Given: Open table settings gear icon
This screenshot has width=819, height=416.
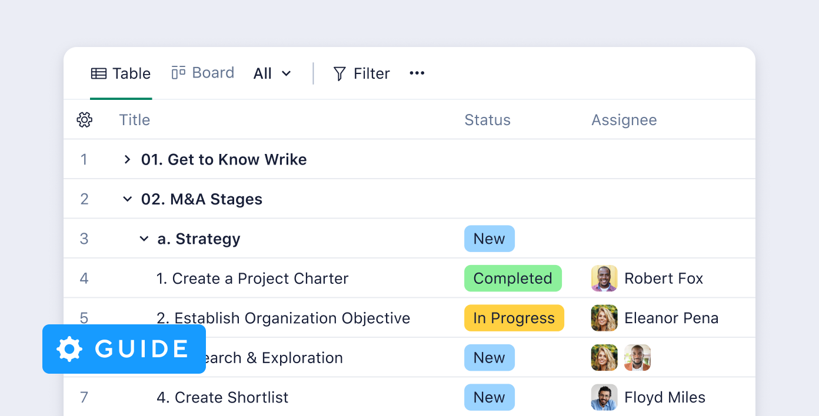Looking at the screenshot, I should [85, 120].
